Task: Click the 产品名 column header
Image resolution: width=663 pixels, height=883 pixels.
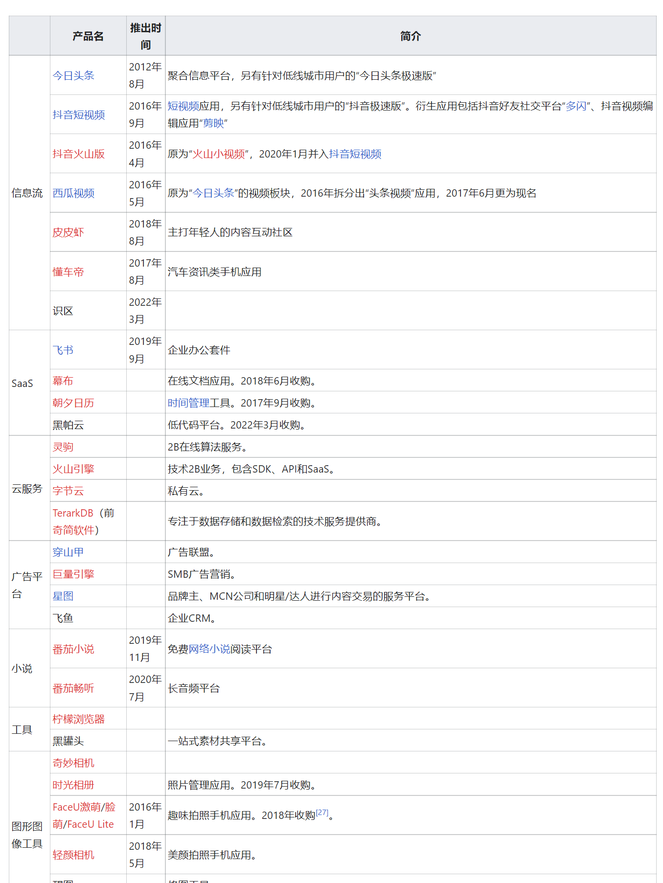Action: pos(88,36)
